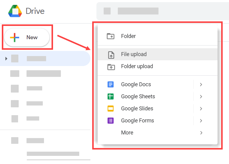229x164 pixels.
Task: Click the colorful plus icon in New
Action: [14, 38]
